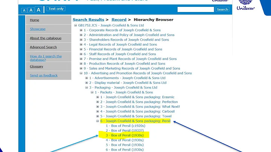The width and height of the screenshot is (271, 152).
Task: Collapse GB1752.JCS Joseph Crosfield & Sons Ltd
Action: [75, 25]
